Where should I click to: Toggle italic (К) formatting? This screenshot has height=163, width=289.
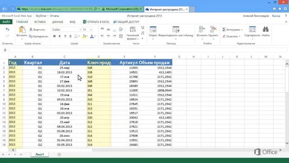coord(60,36)
